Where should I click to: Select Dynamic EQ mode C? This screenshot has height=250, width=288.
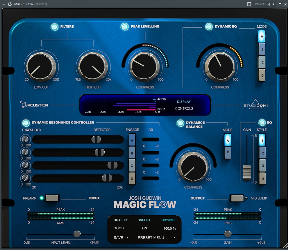pyautogui.click(x=262, y=62)
